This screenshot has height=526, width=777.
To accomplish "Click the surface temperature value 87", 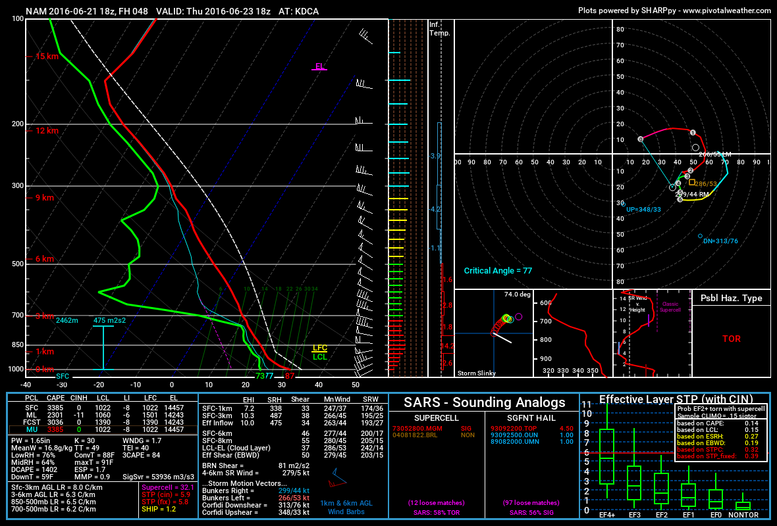I will point(289,376).
